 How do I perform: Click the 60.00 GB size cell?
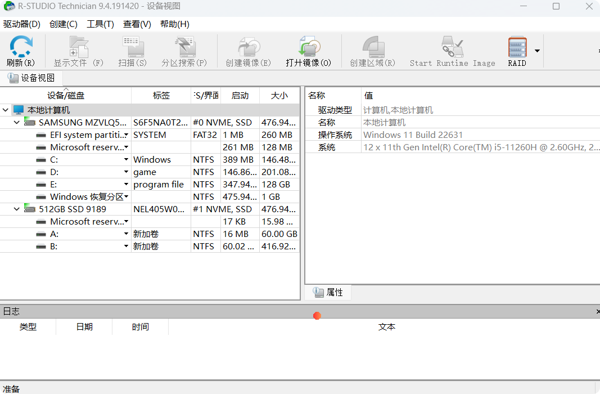(279, 234)
